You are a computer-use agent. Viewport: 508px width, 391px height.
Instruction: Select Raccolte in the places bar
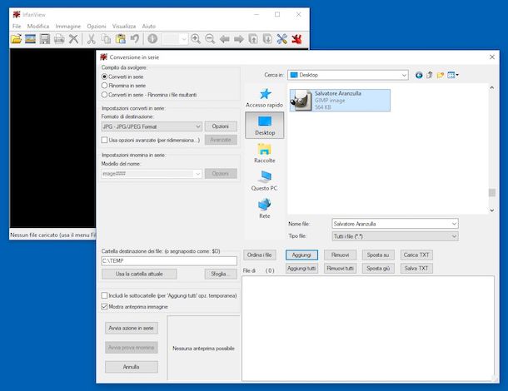pyautogui.click(x=264, y=153)
